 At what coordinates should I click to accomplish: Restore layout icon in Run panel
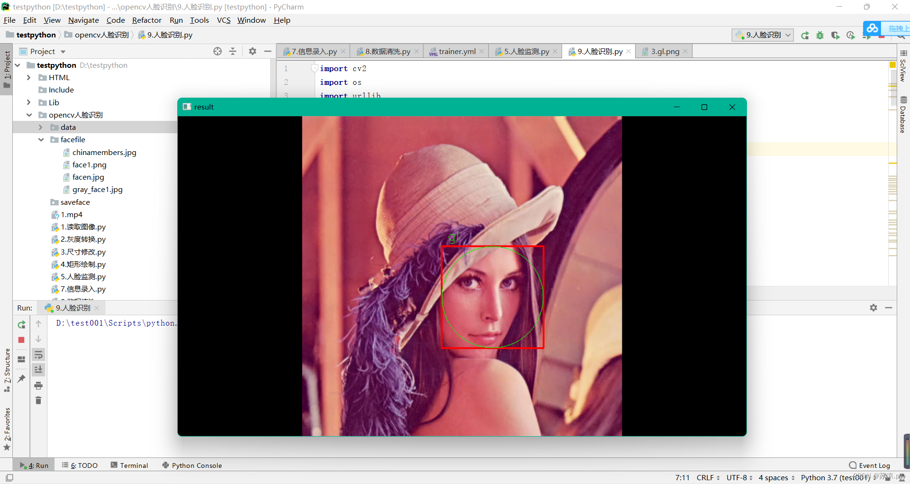click(x=21, y=359)
